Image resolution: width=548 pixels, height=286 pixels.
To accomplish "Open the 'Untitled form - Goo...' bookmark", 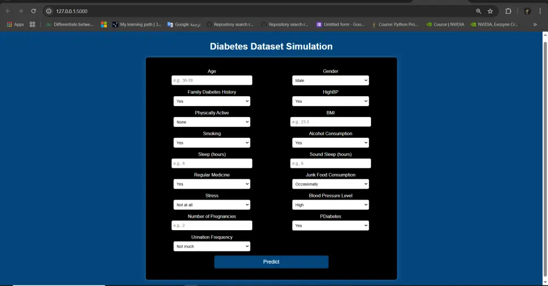I will point(340,25).
